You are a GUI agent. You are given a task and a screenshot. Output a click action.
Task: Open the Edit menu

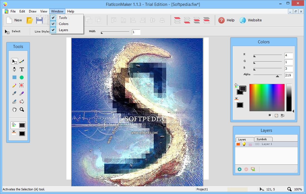point(22,11)
